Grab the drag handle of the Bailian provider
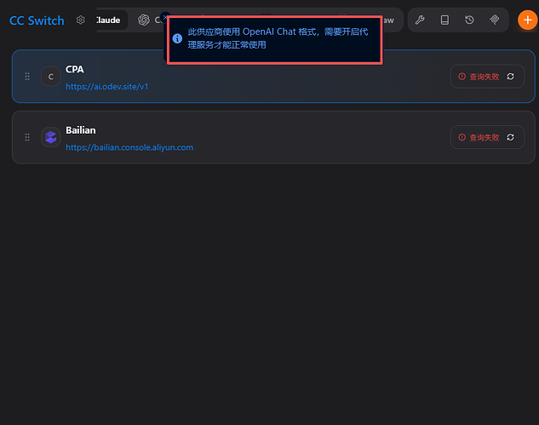The image size is (539, 425). coord(27,137)
